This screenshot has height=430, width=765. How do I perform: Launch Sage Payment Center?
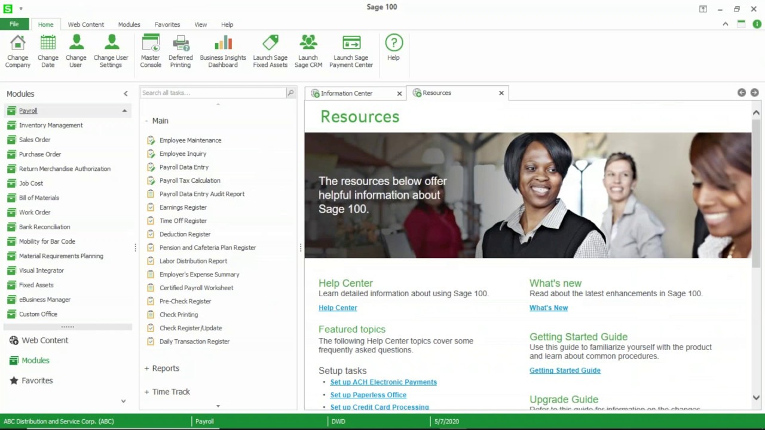point(351,51)
